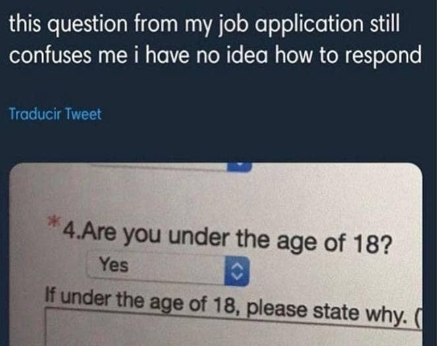Click the tweet line 'this question from my job application'

click(x=204, y=24)
